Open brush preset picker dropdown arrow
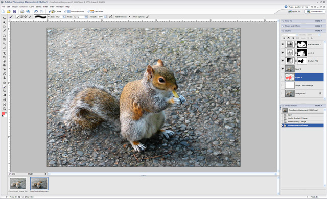 [x=49, y=17]
